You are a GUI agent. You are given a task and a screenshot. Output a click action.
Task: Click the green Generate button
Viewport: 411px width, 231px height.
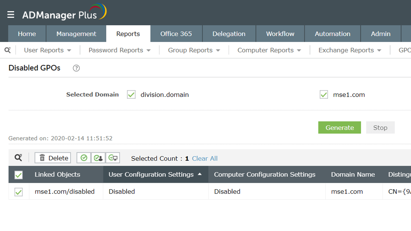point(340,128)
